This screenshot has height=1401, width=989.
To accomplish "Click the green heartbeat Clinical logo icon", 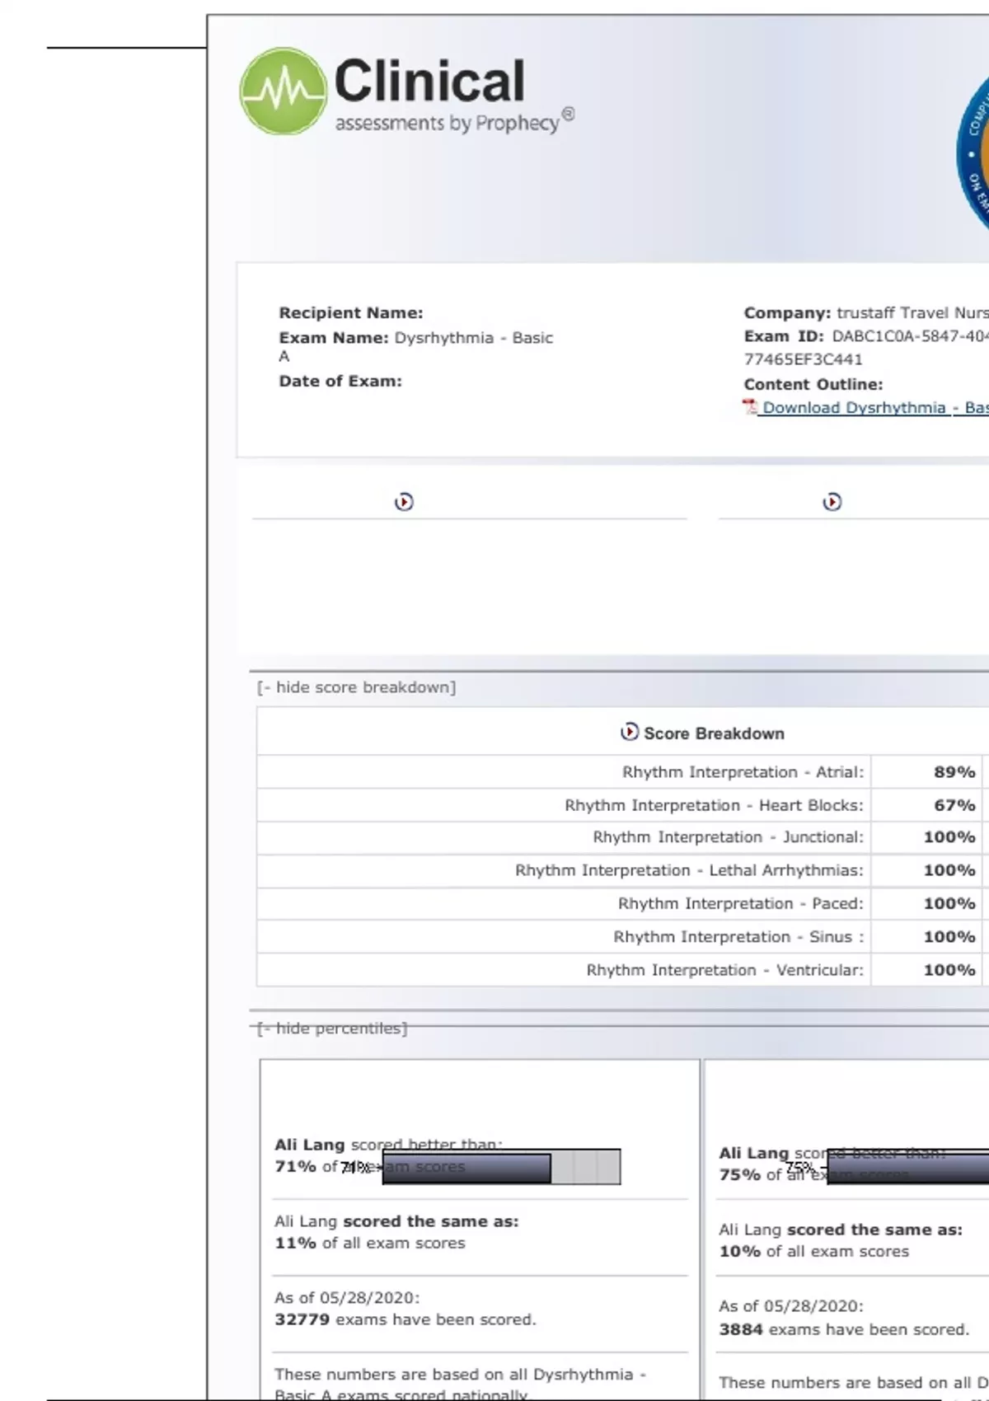I will 282,91.
